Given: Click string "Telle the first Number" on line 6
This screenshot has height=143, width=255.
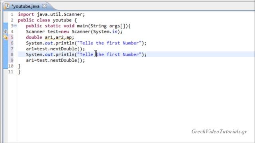Looking at the screenshot, I should click(x=109, y=43).
